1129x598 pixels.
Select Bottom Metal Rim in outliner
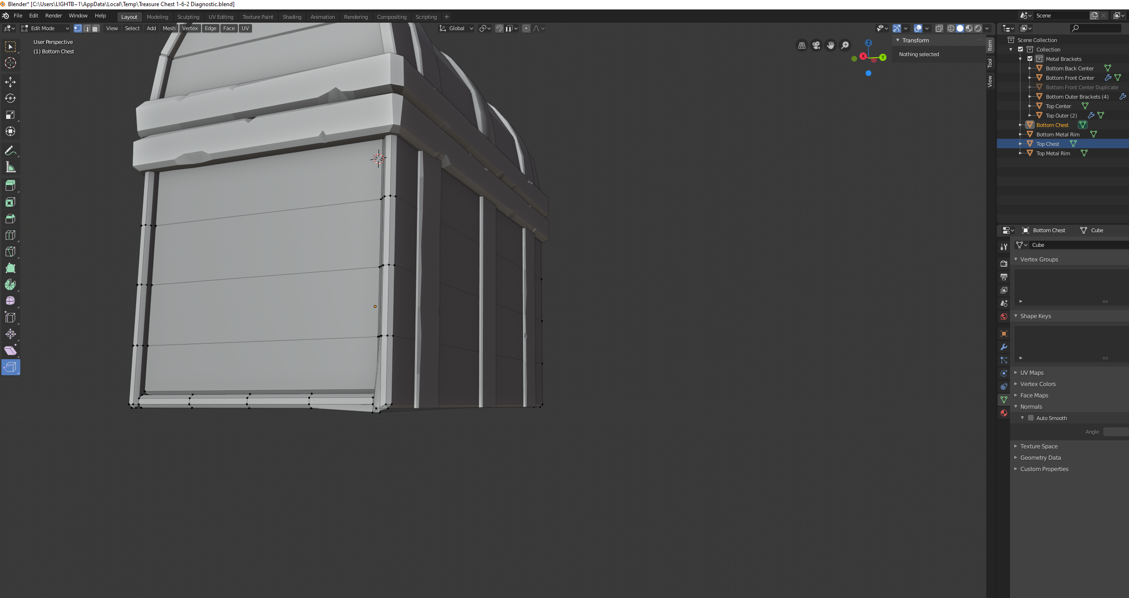(x=1058, y=135)
